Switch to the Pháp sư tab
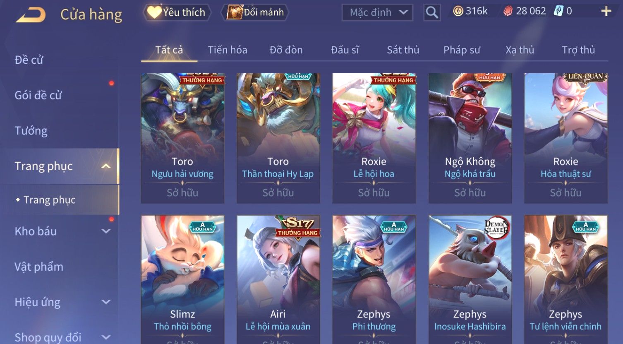Screen dimensions: 623x344 pos(462,50)
